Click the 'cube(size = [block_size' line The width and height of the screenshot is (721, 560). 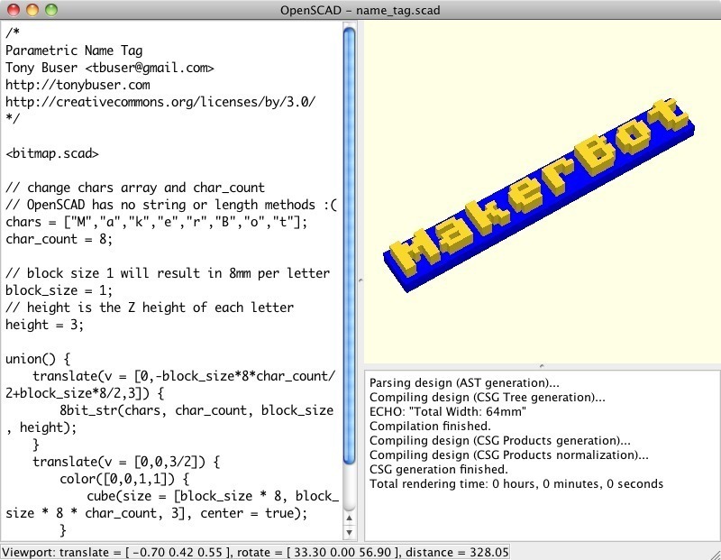pyautogui.click(x=213, y=496)
